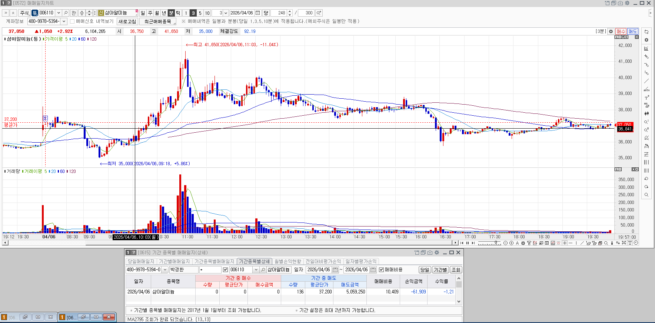The width and height of the screenshot is (655, 323).
Task: Open start date calendar in 0615 window
Action: (x=336, y=270)
